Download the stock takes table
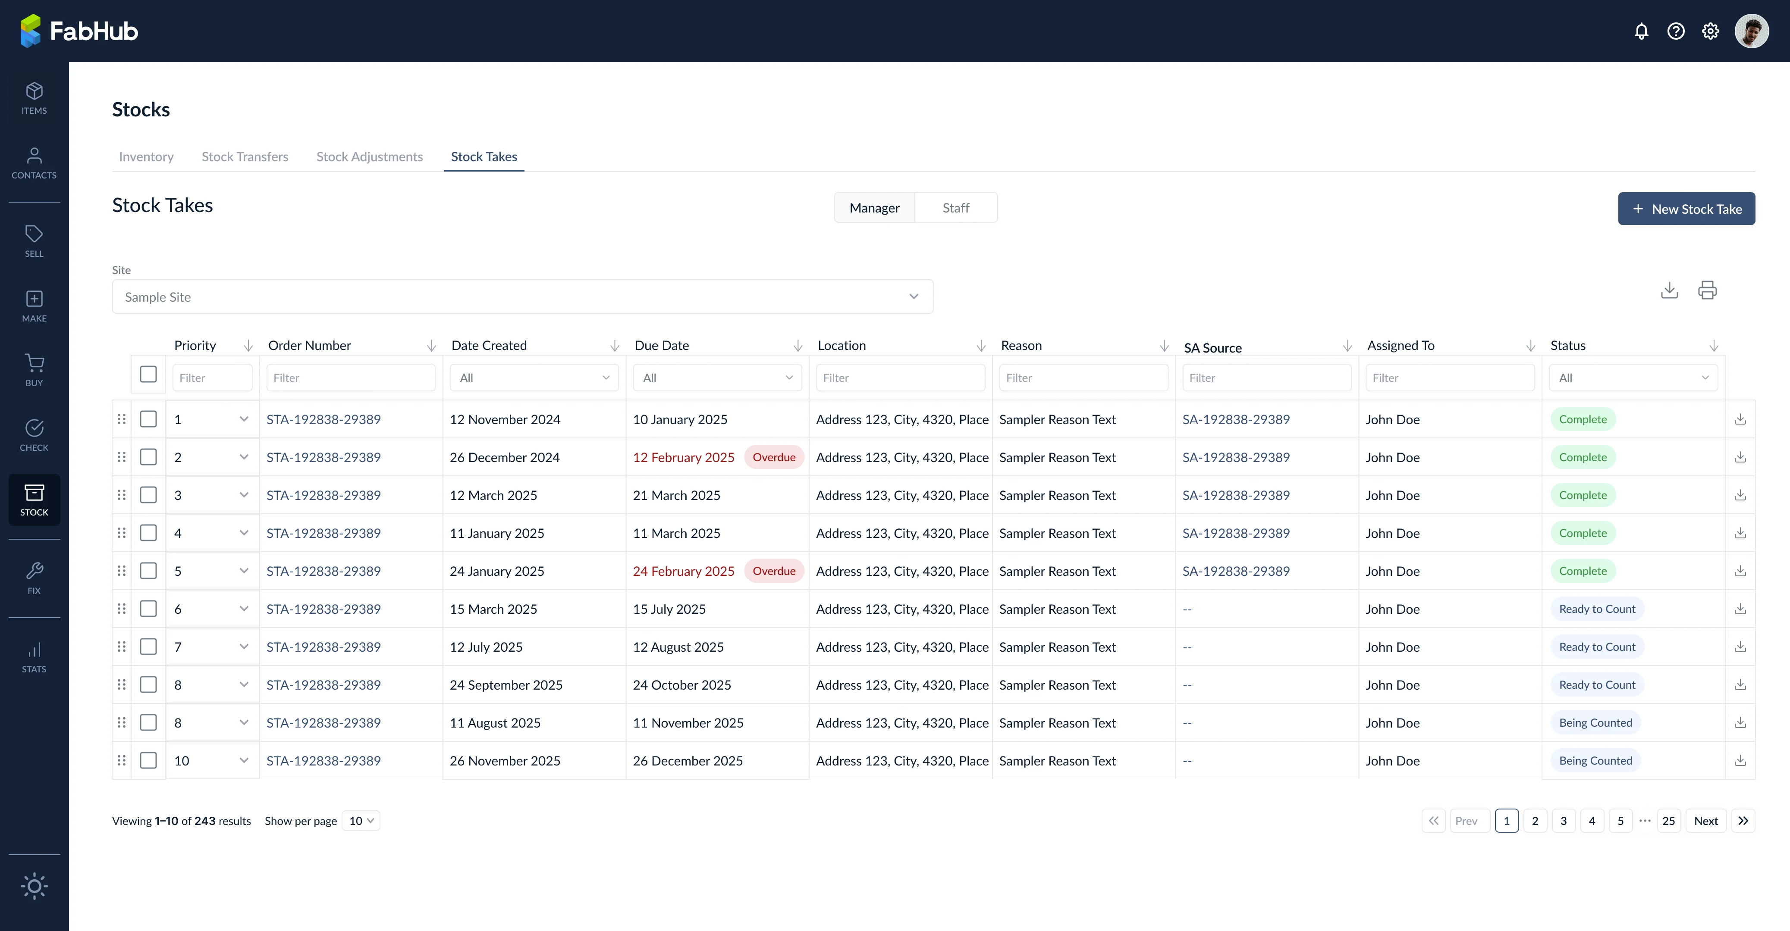This screenshot has height=931, width=1790. pos(1669,290)
